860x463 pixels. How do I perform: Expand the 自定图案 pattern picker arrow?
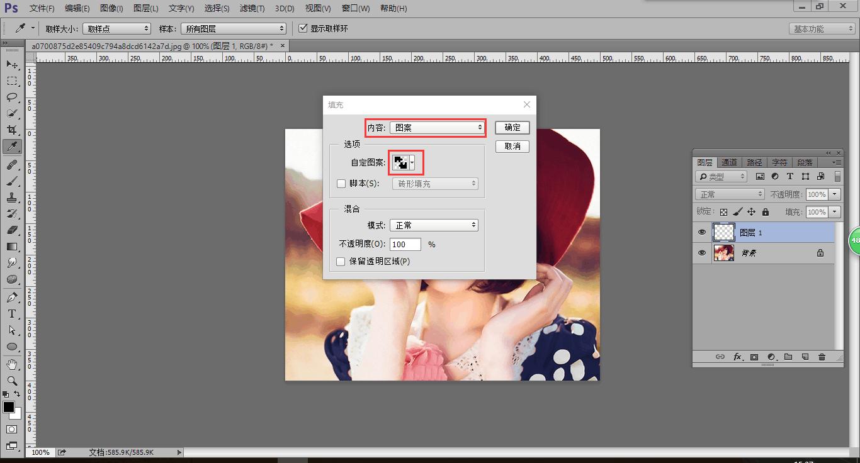tap(412, 163)
